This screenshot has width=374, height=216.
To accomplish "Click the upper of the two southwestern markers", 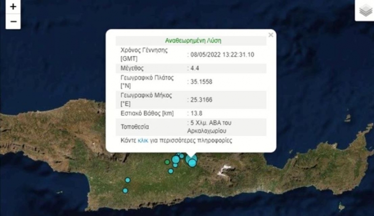I will [x=128, y=180].
